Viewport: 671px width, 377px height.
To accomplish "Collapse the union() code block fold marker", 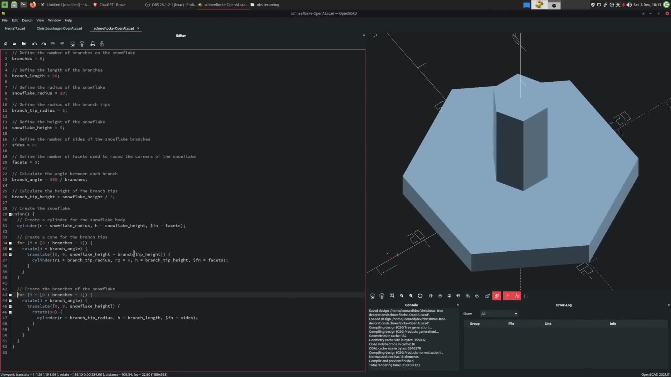I will point(10,214).
